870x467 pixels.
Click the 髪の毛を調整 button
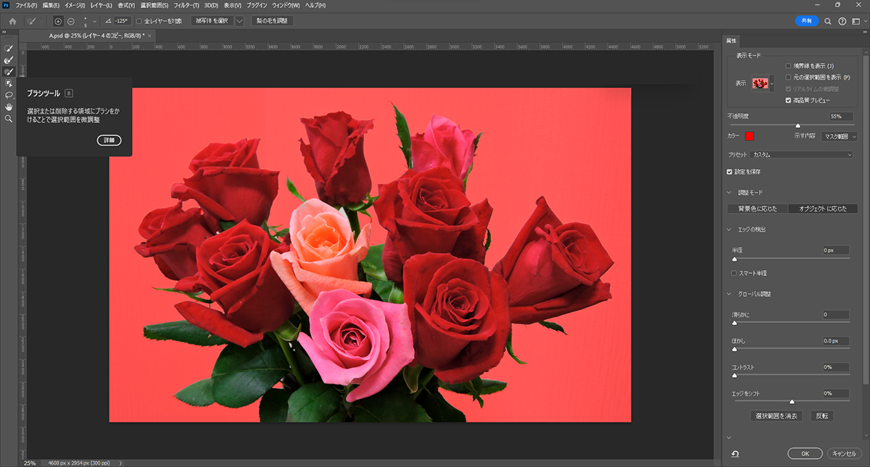pos(272,21)
